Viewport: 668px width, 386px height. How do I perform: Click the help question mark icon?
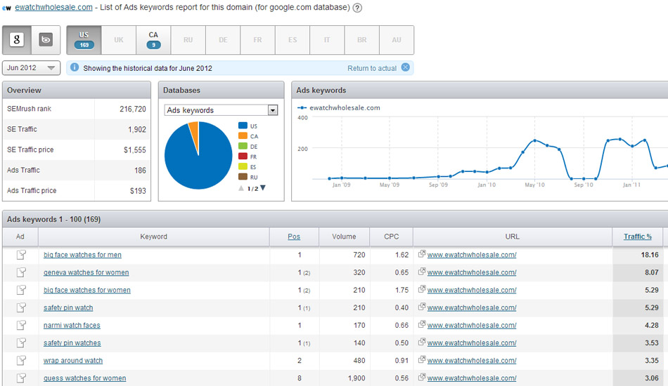357,8
